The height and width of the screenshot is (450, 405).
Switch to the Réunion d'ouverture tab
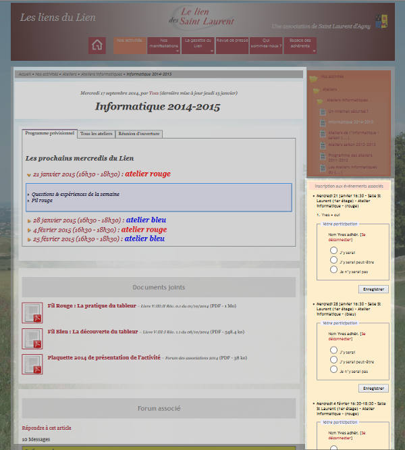pos(139,134)
